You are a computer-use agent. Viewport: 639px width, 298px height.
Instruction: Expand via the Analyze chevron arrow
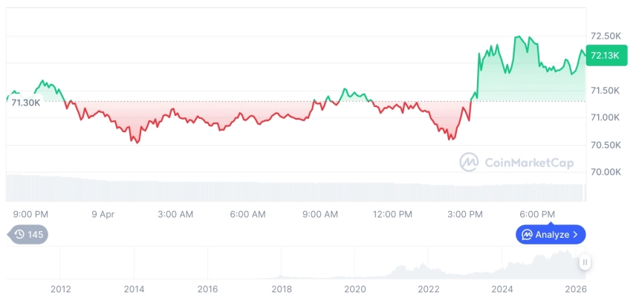pyautogui.click(x=576, y=235)
